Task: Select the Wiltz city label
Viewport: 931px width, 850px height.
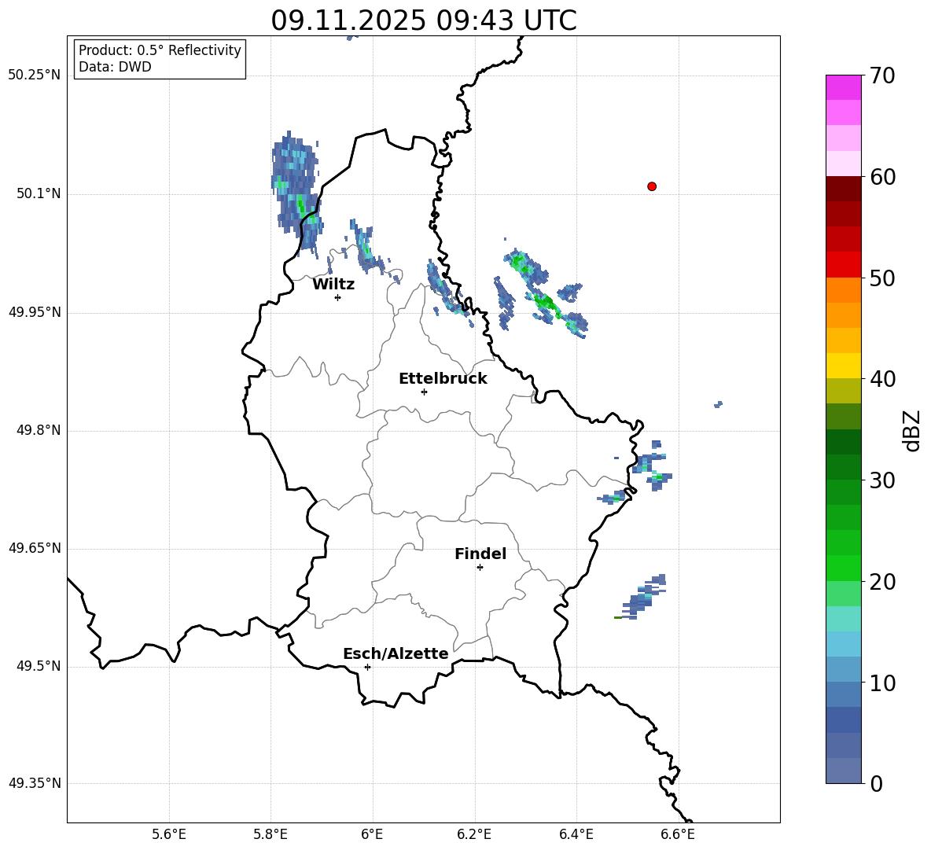Action: [333, 284]
